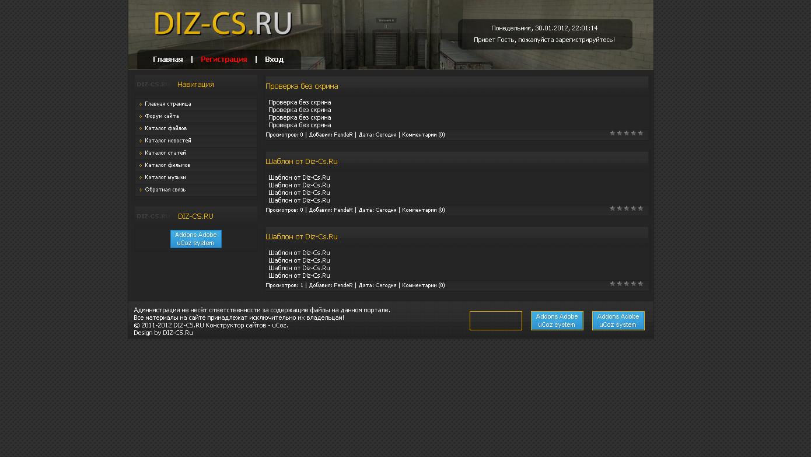Open the first Шаблон от Diz-Cs.Ru post title
This screenshot has width=811, height=457.
302,162
